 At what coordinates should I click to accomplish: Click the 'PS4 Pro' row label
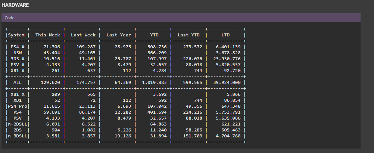click(18, 106)
